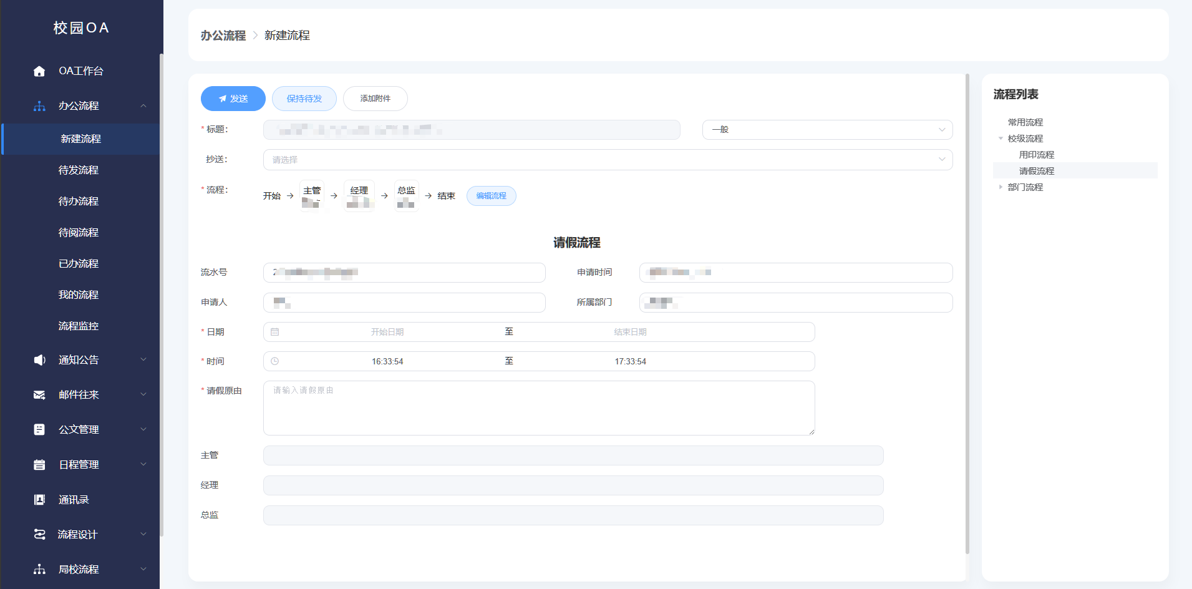1192x589 pixels.
Task: Click 办公流程 in the breadcrumb
Action: click(223, 36)
